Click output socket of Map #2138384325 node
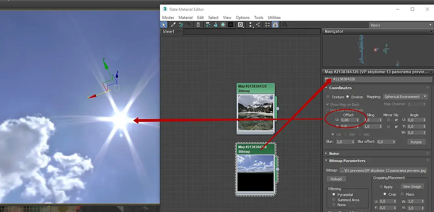 pos(278,108)
